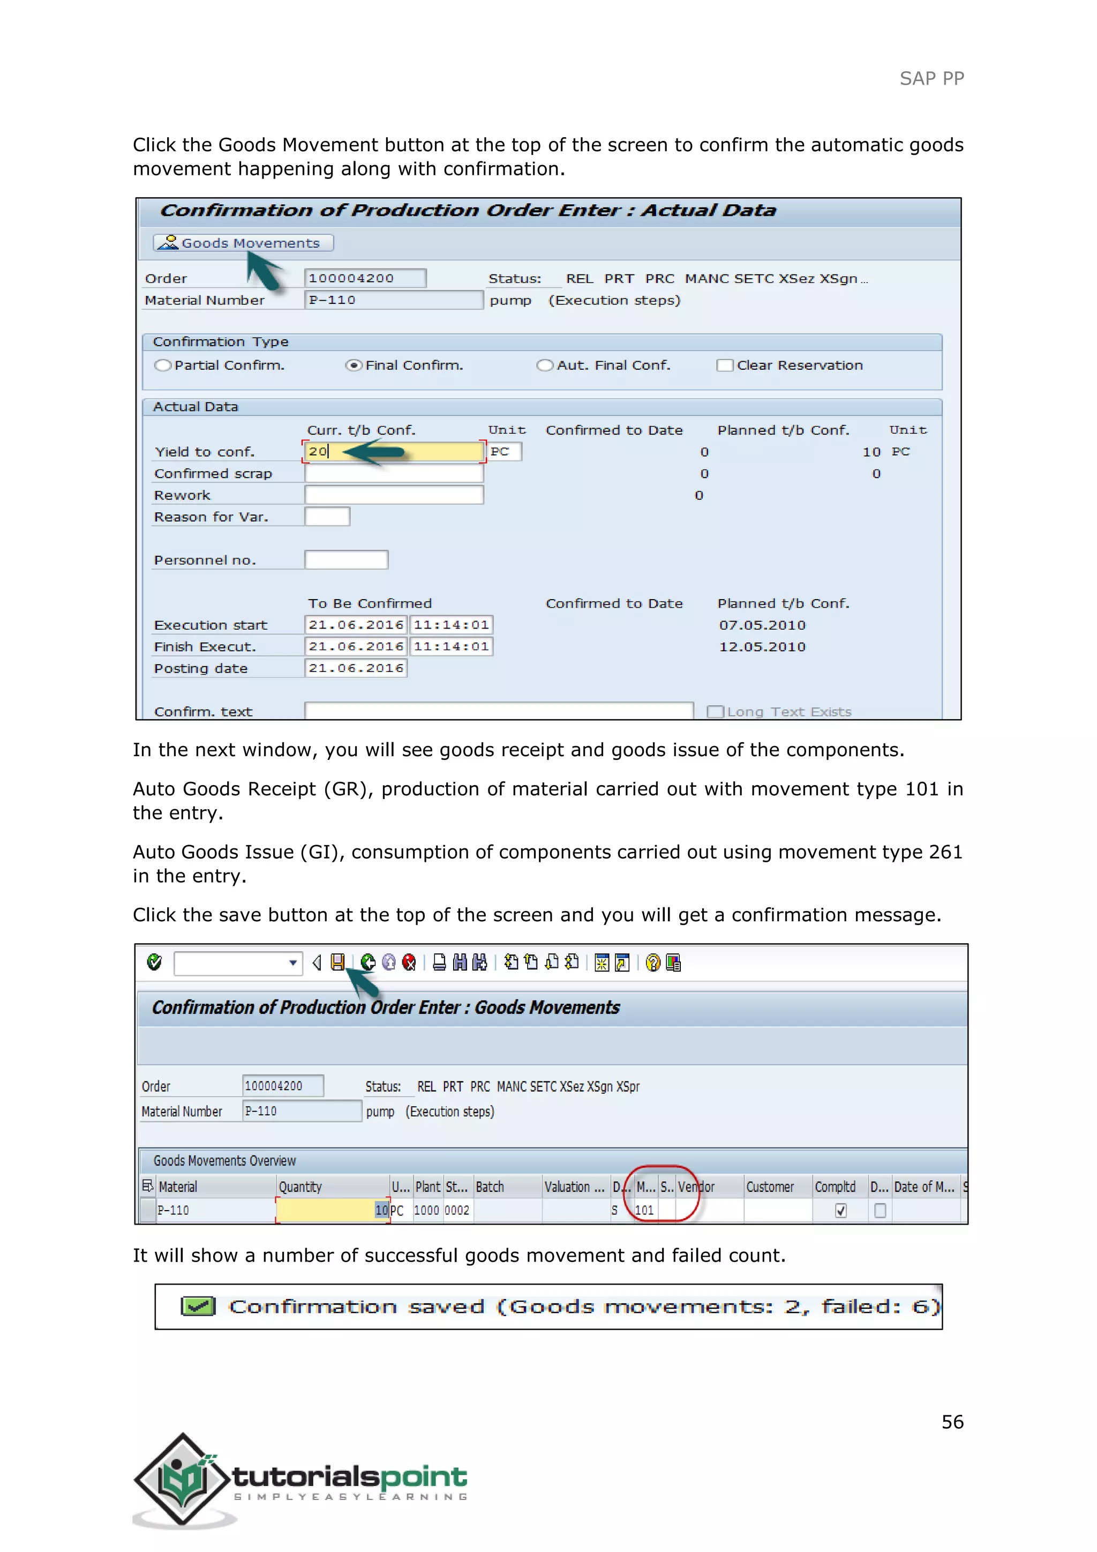Click the Previous Page icon
Screen dimensions: 1097x1552
(x=531, y=962)
